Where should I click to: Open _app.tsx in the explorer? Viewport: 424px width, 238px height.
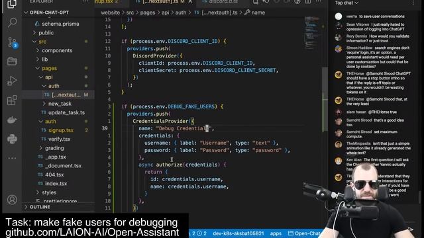pos(56,157)
